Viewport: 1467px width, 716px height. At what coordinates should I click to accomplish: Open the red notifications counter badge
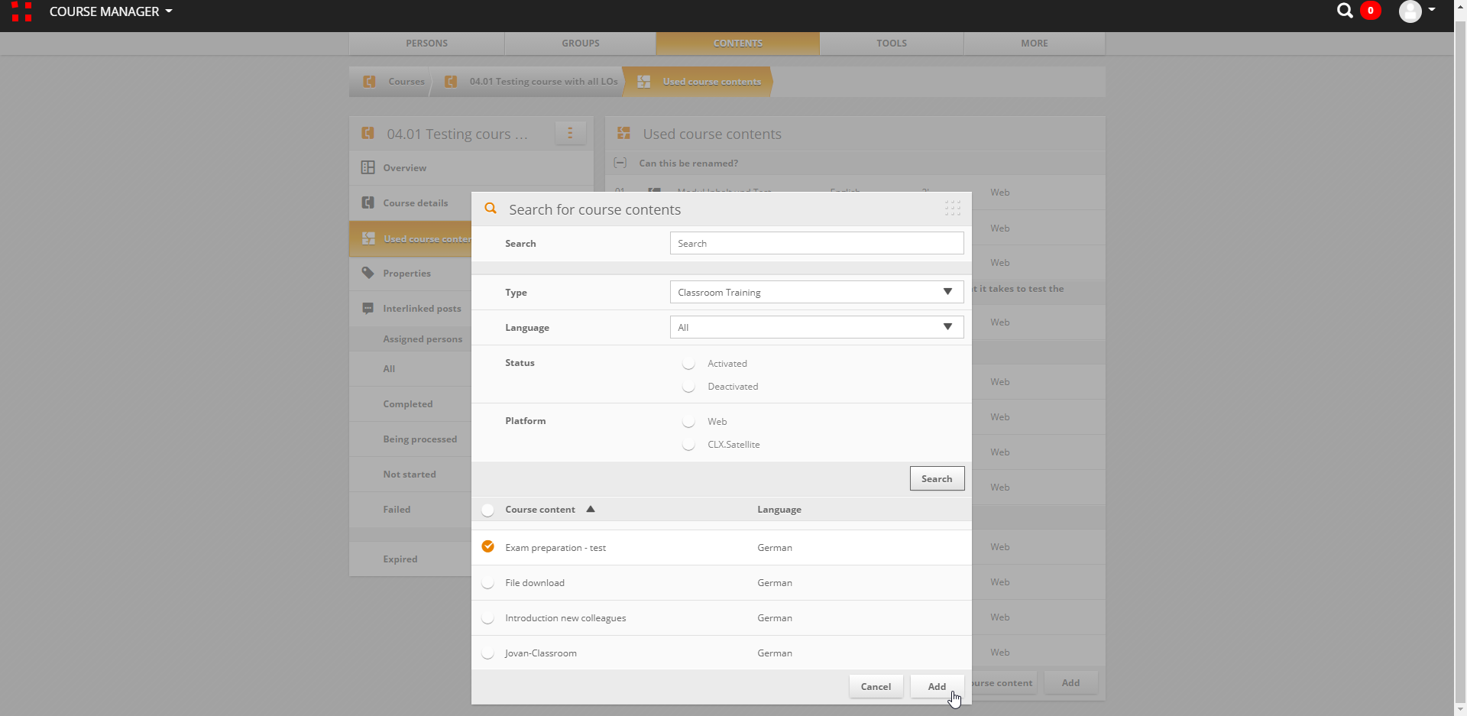[1371, 11]
